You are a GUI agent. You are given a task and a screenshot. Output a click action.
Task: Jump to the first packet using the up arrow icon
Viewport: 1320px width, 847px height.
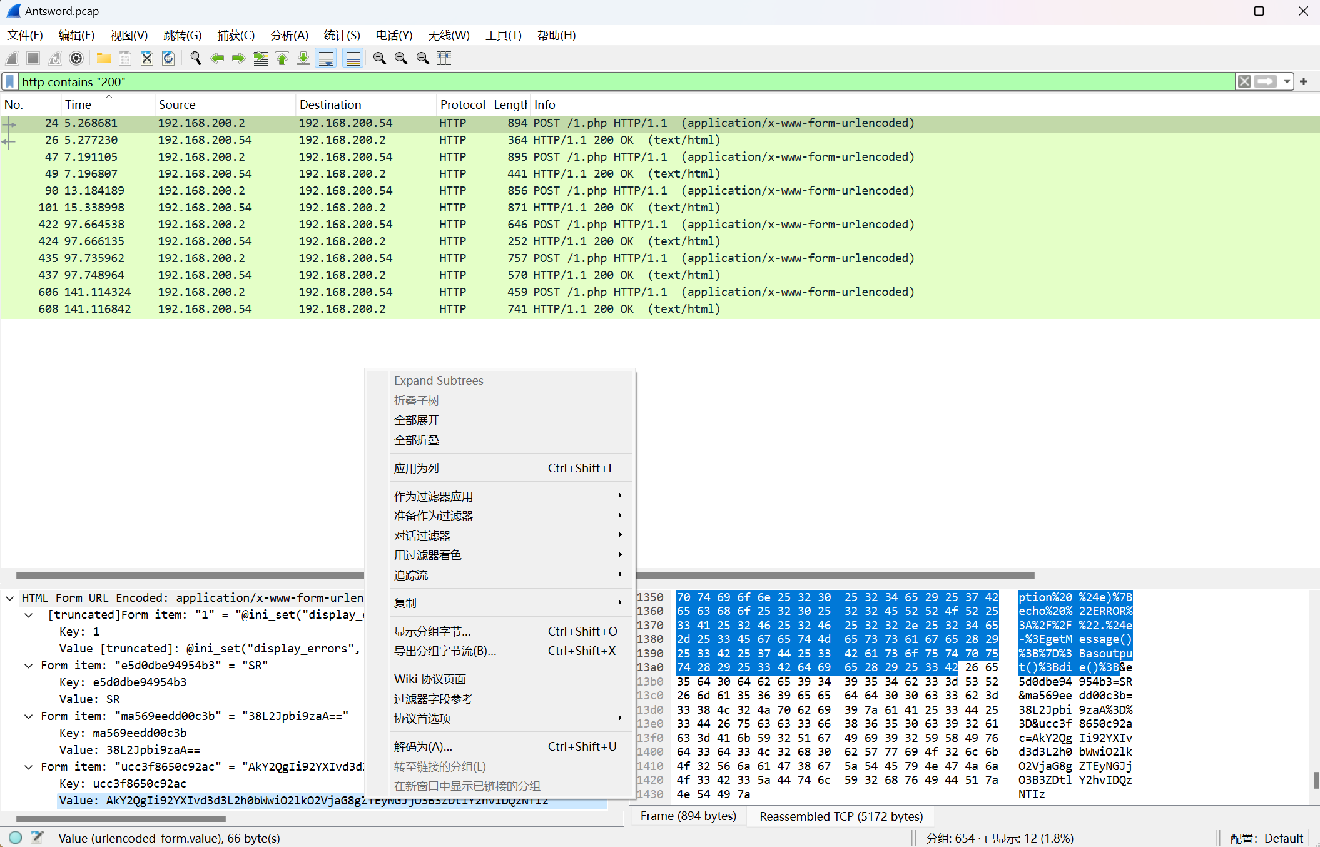click(282, 58)
